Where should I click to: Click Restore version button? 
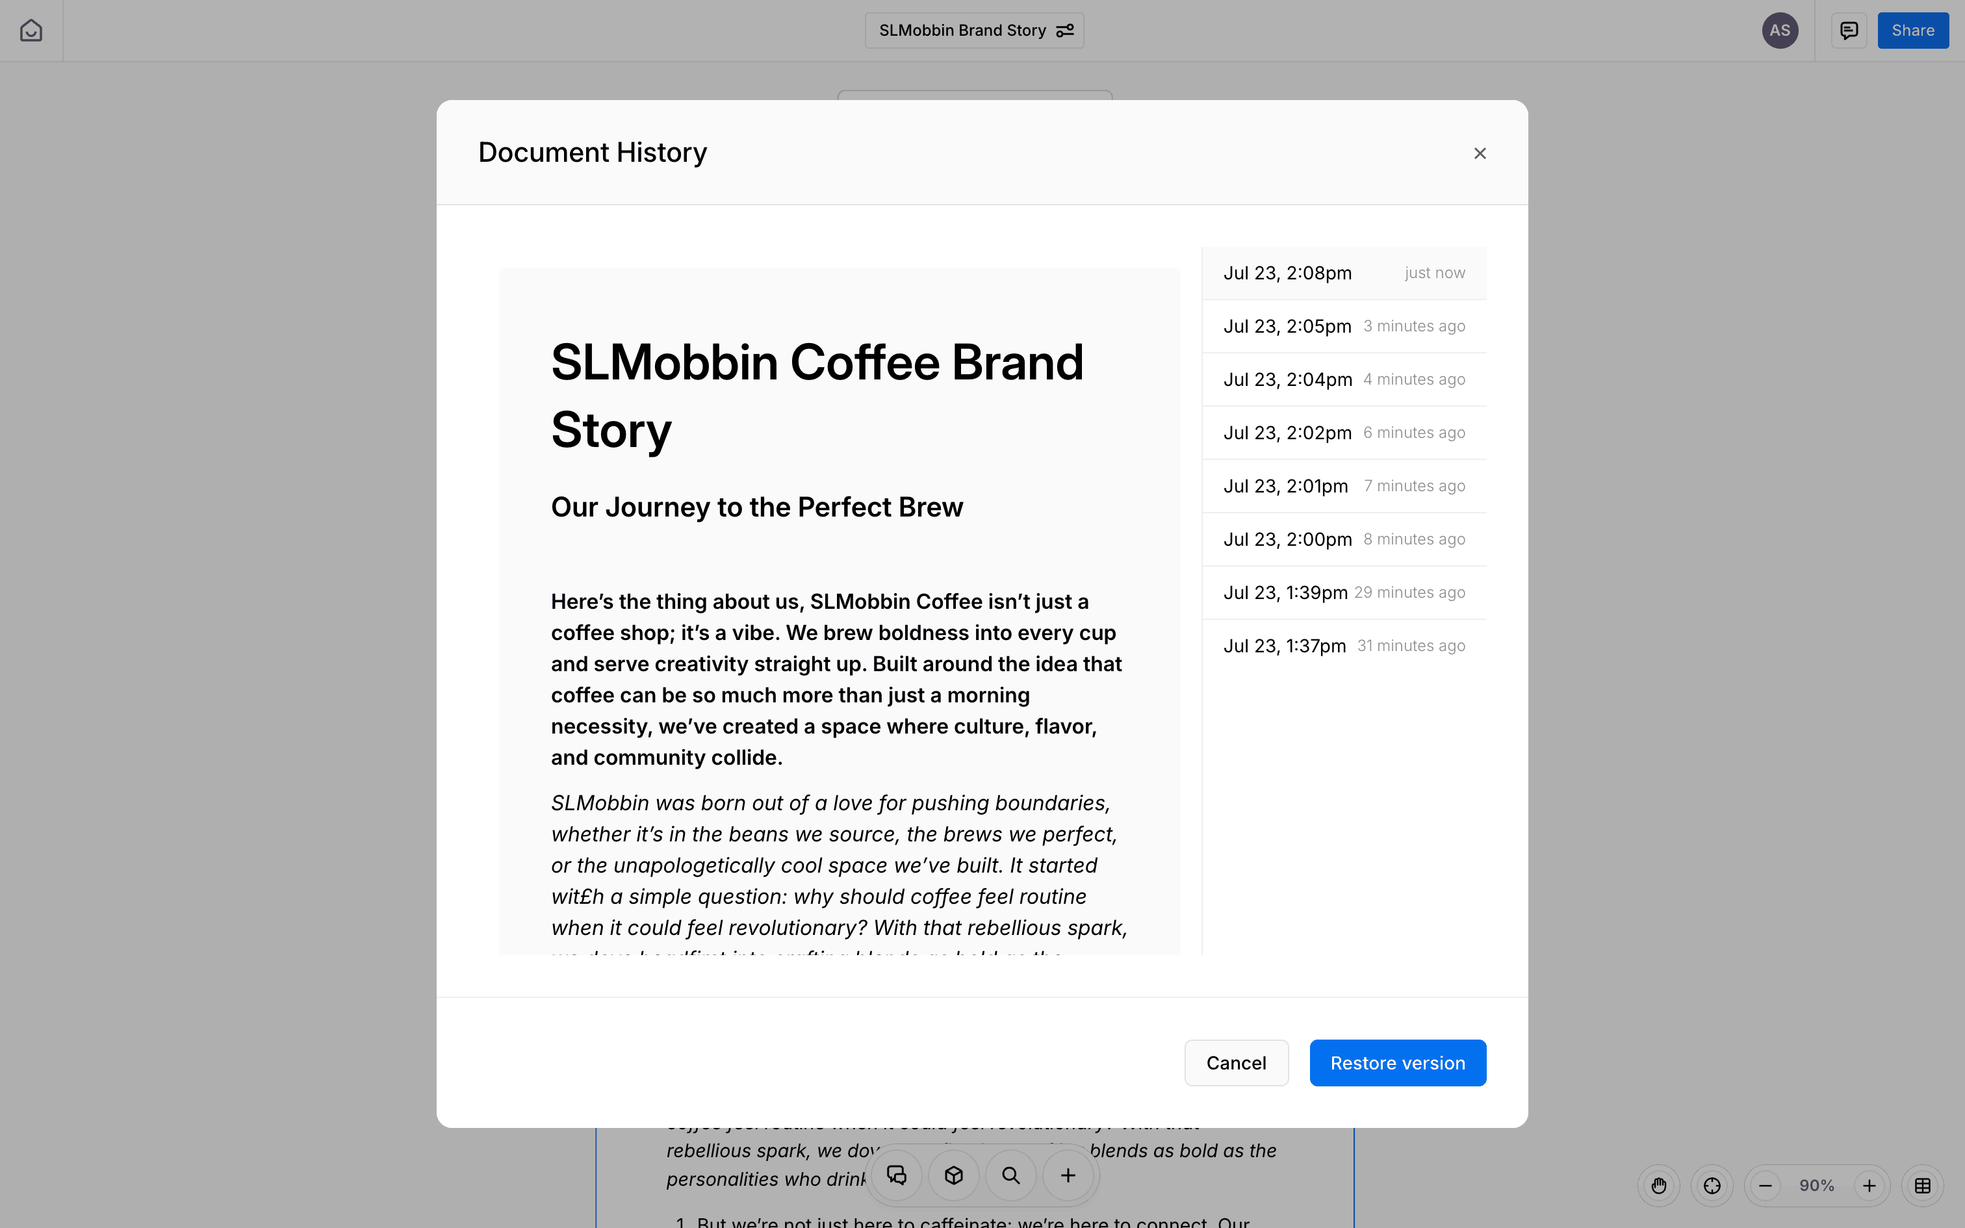1398,1063
